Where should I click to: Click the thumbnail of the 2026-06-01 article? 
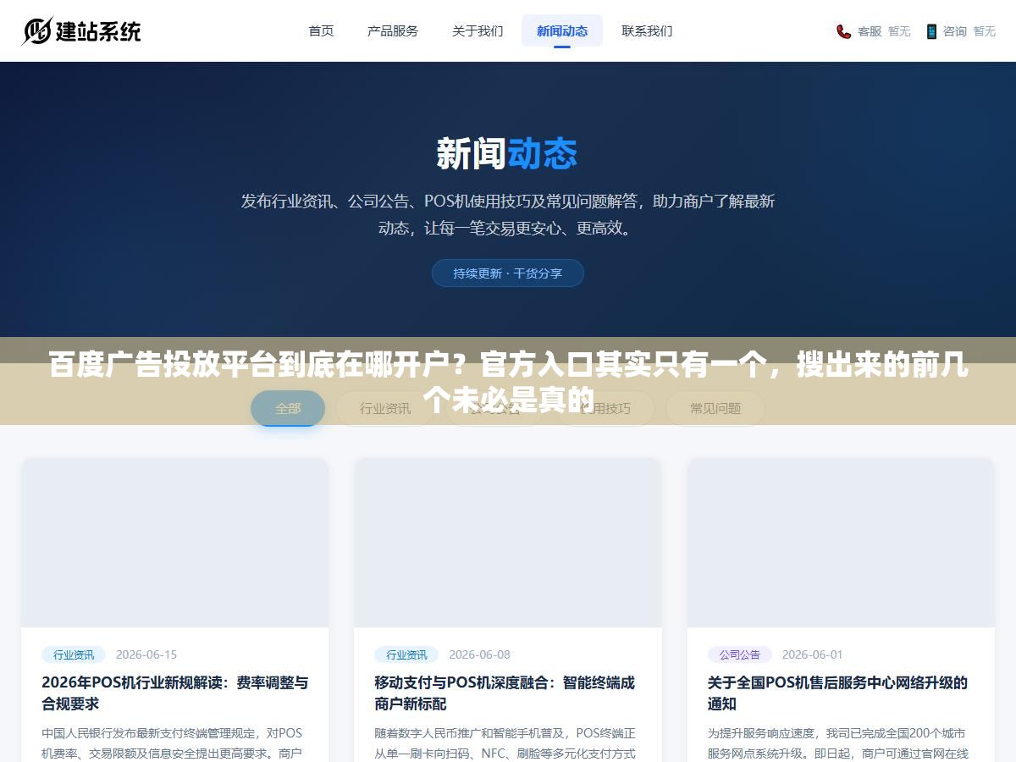(x=841, y=543)
